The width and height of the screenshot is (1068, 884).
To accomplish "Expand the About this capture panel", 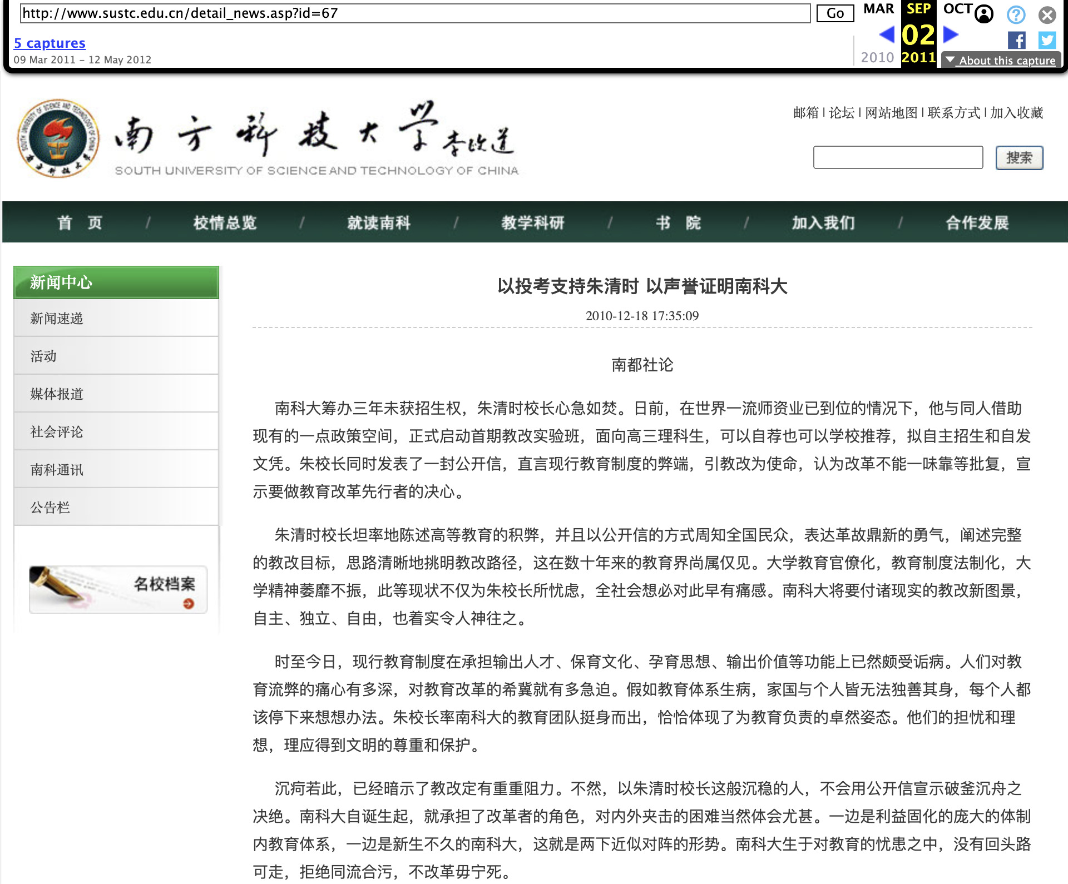I will [x=1000, y=60].
